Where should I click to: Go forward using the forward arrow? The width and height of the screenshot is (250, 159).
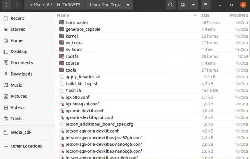[17, 5]
